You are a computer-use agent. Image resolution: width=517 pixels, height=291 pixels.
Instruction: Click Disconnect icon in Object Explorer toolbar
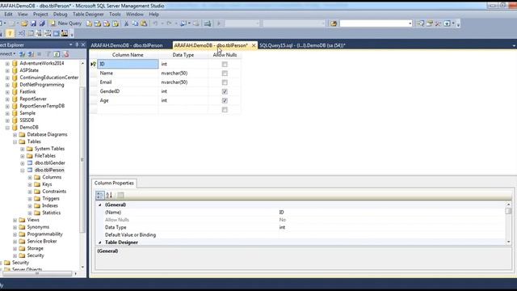pyautogui.click(x=31, y=54)
